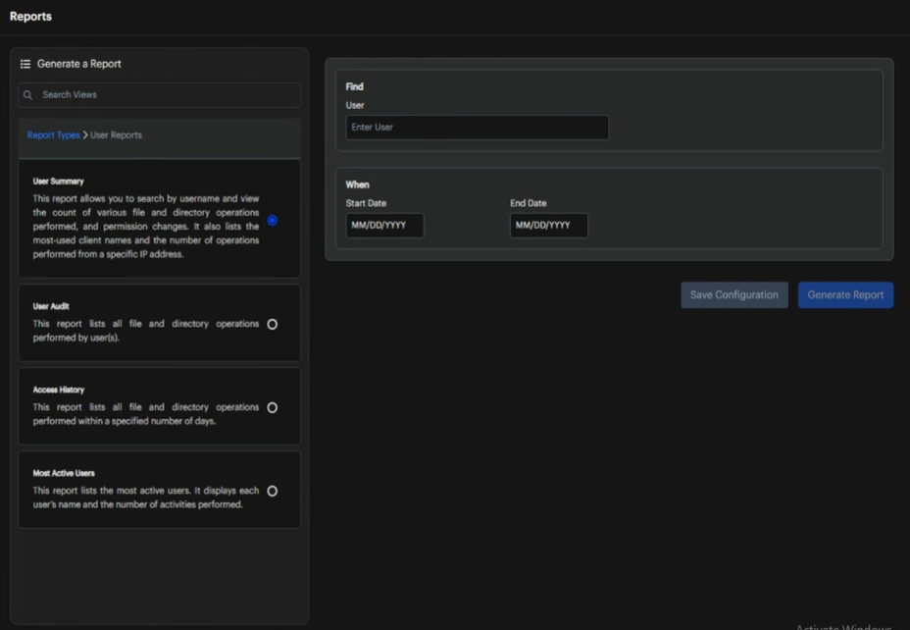Screen dimensions: 910x630
Task: Click the Search Views input field
Action: pyautogui.click(x=160, y=94)
